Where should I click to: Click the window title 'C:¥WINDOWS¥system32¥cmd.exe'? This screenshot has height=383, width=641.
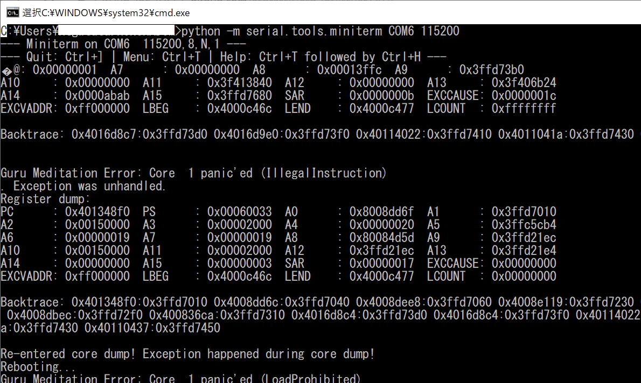coord(106,13)
